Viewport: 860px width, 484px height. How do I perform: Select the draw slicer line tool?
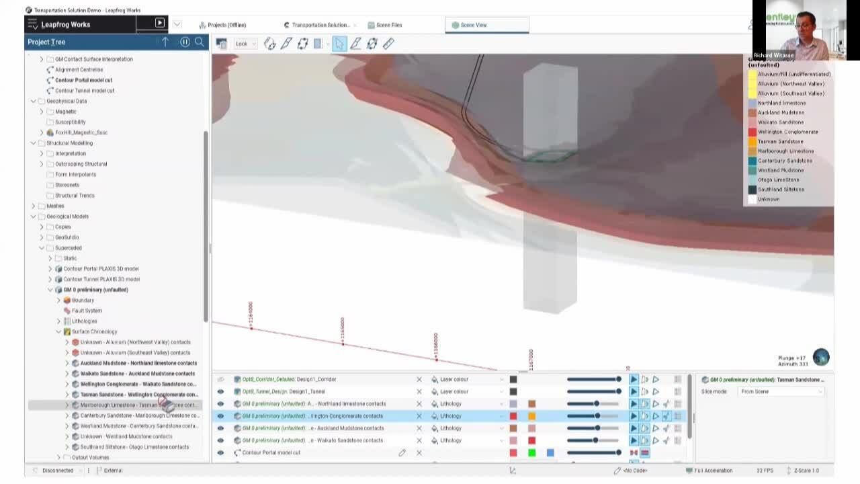click(286, 44)
